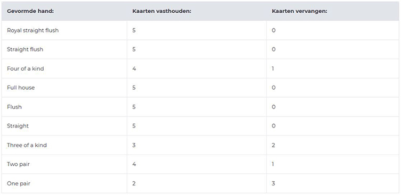
Task: Select the 'Straight flush' row label
Action: pos(25,49)
